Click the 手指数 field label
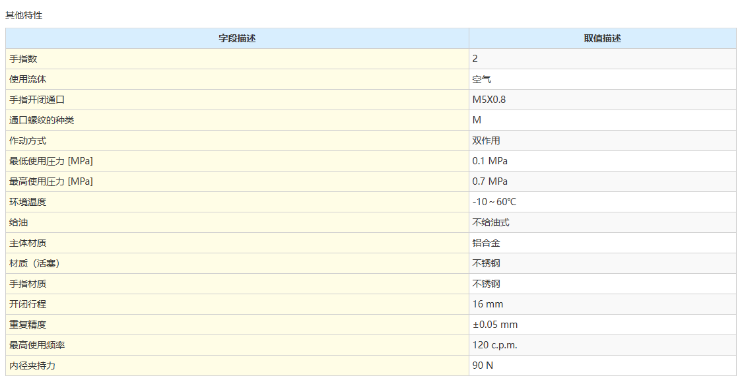742x382 pixels. (23, 59)
